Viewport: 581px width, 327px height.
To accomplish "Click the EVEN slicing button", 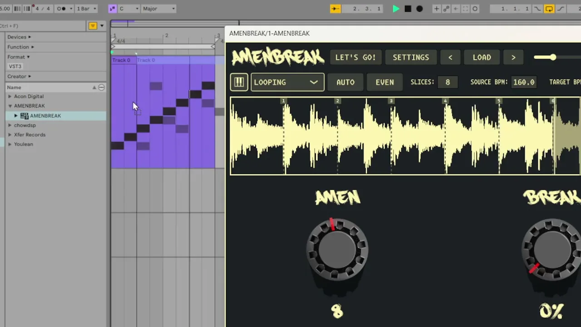I will coord(385,82).
